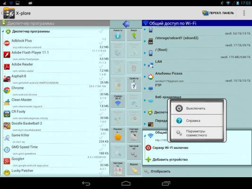Open the Журнал toolbar button
The image size is (252, 189).
pyautogui.click(x=134, y=169)
